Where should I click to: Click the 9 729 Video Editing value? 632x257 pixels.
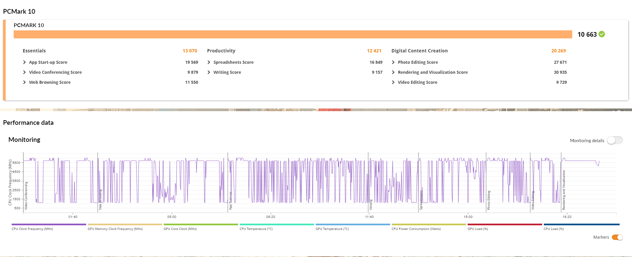pos(562,82)
